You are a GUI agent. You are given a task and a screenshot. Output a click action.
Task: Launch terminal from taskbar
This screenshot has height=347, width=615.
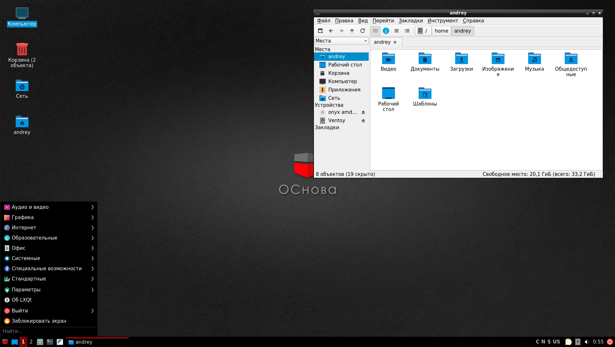click(50, 342)
